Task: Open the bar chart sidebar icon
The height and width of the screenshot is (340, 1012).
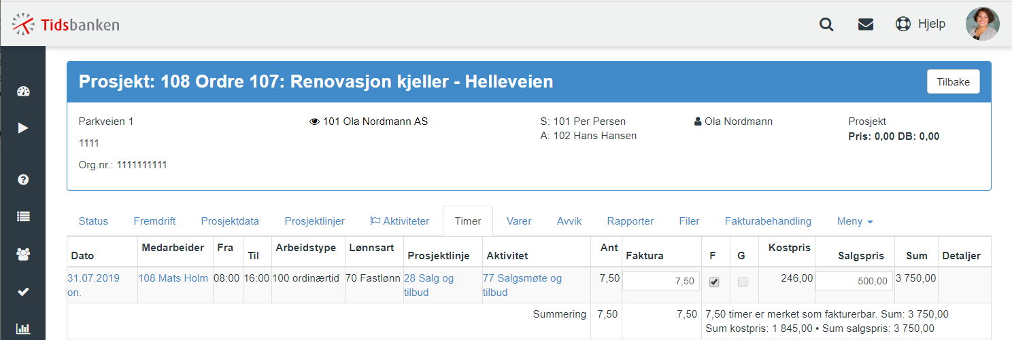Action: point(23,328)
